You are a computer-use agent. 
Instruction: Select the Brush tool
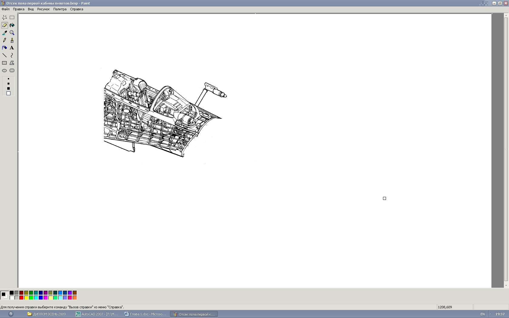(x=12, y=40)
